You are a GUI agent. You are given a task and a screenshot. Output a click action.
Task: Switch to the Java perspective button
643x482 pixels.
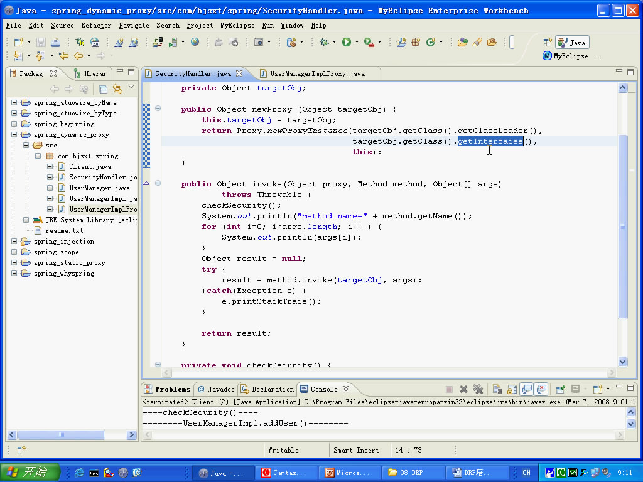coord(572,42)
